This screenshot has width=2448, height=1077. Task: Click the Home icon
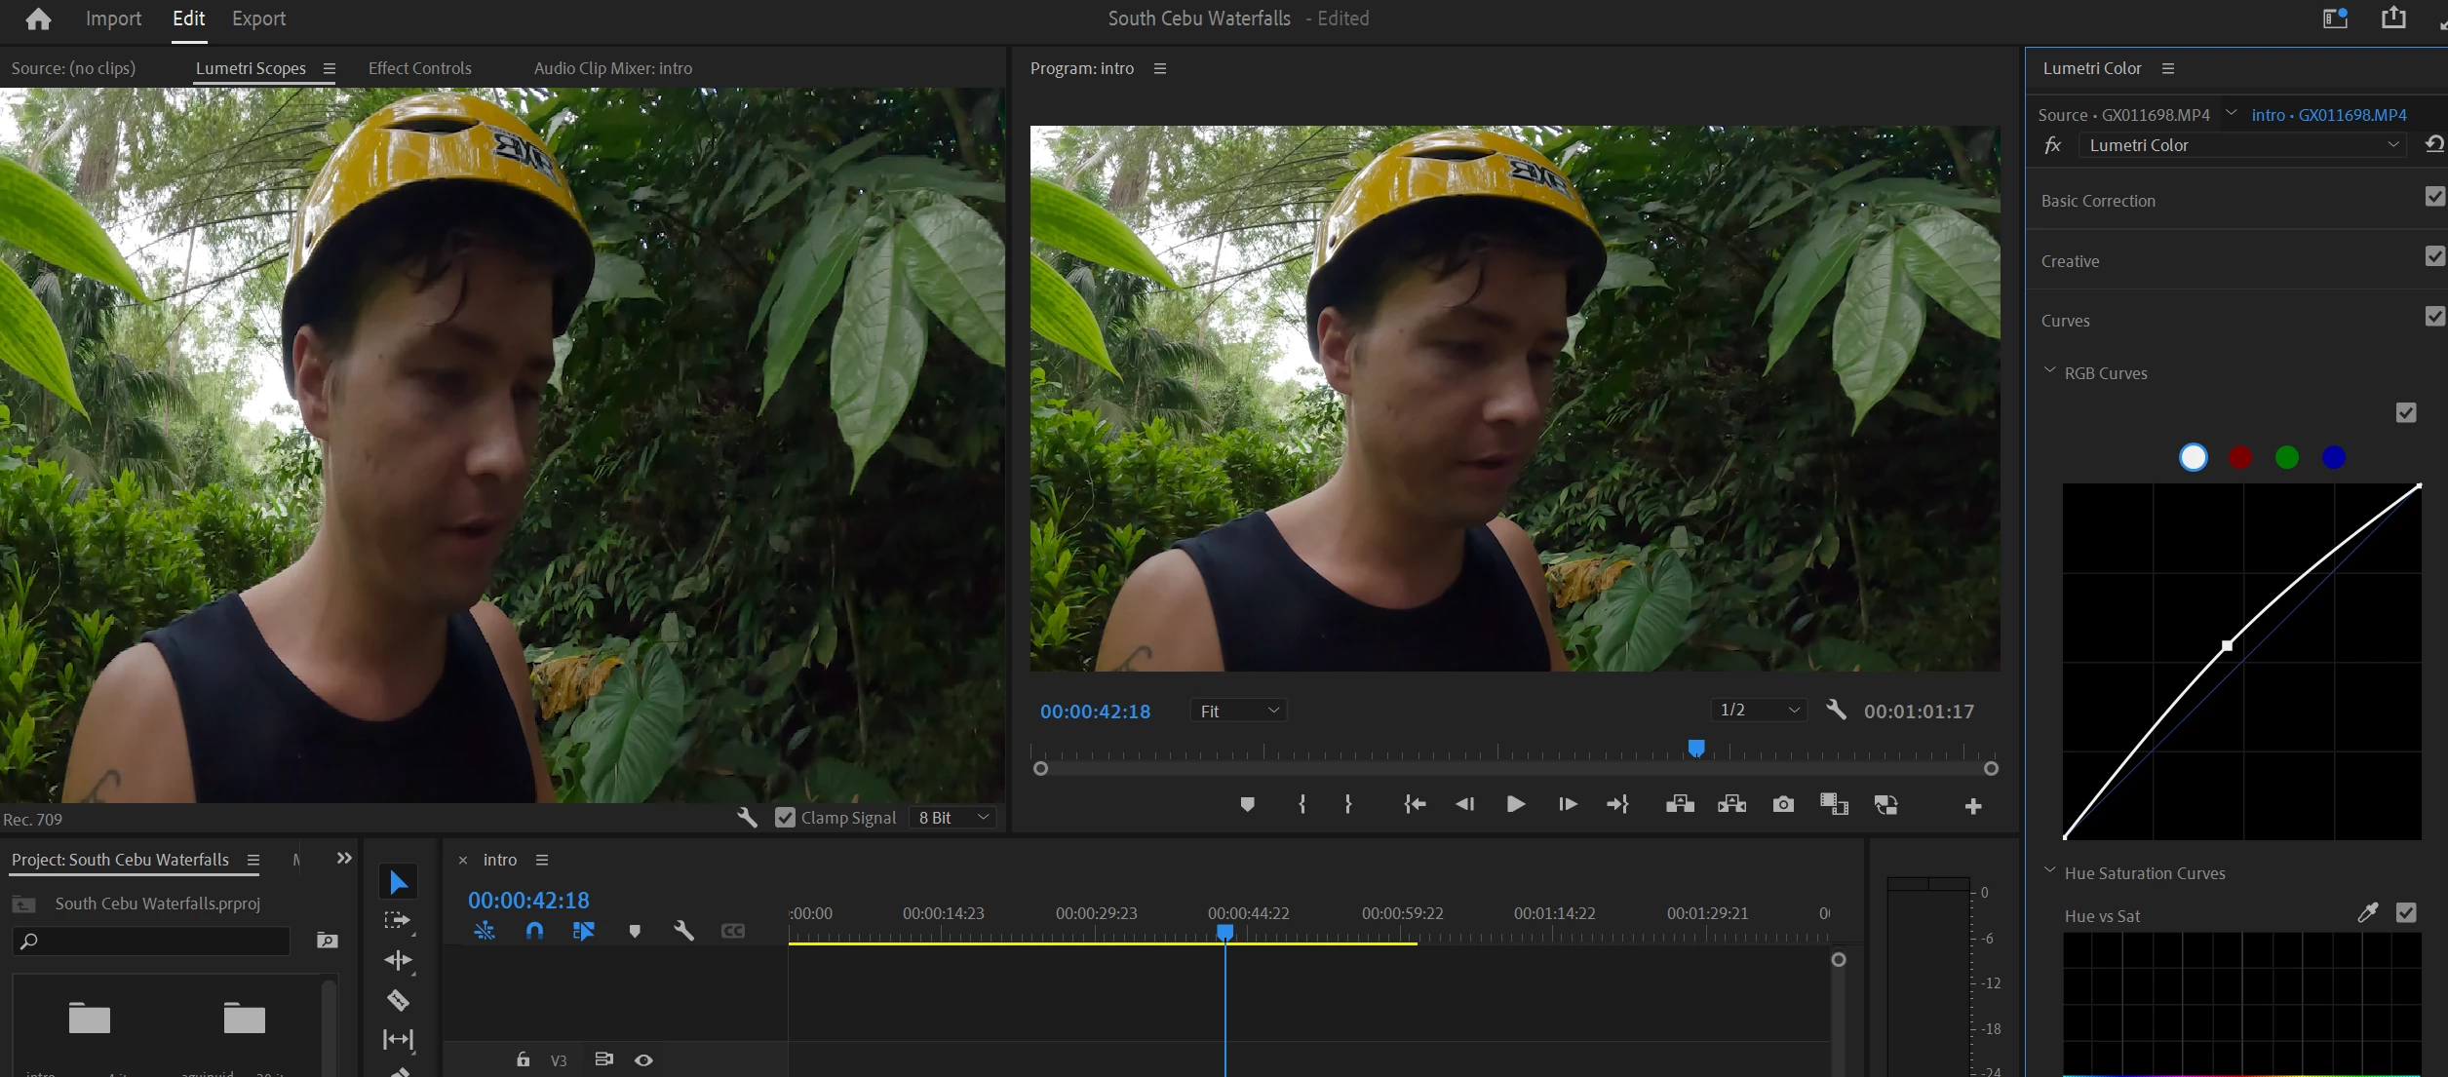click(x=38, y=19)
